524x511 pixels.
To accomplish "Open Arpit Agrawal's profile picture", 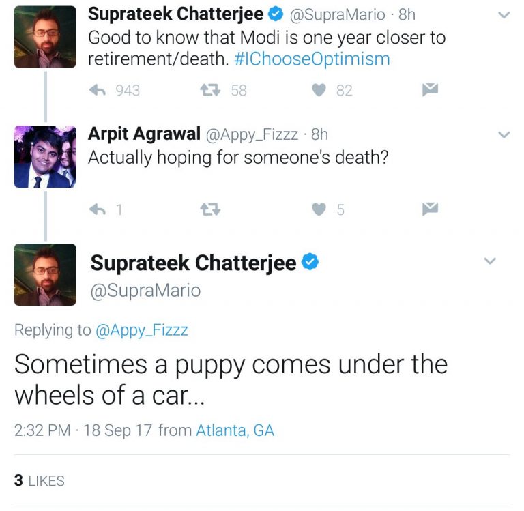I will (x=45, y=156).
